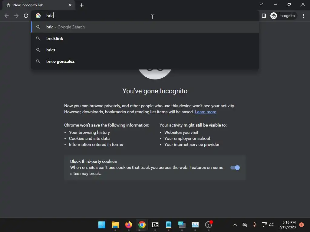The image size is (310, 232).
Task: Reload the page with the refresh icon
Action: (26, 16)
